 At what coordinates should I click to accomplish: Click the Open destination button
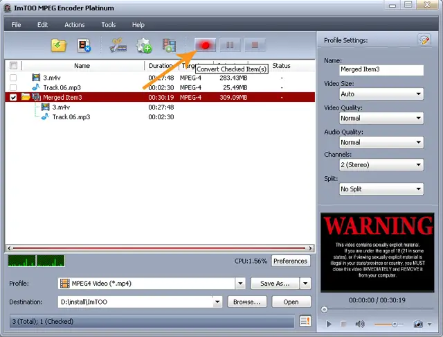pos(291,302)
